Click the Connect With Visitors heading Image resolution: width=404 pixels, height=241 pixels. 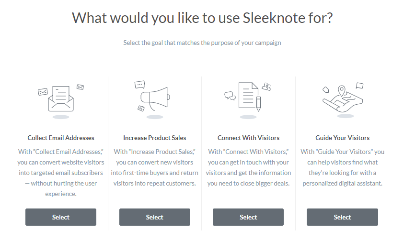pos(248,138)
